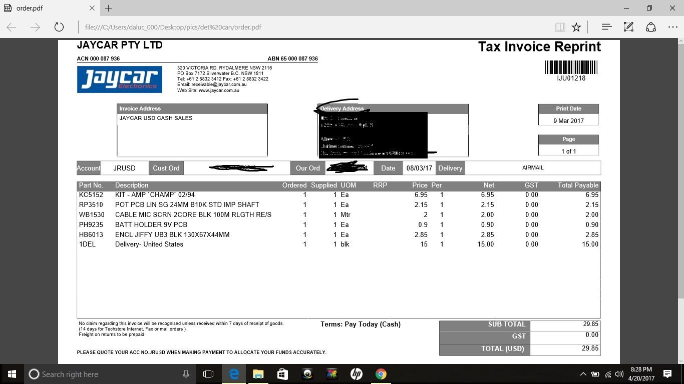Make a Web Note with pen icon
Image resolution: width=684 pixels, height=384 pixels.
628,27
